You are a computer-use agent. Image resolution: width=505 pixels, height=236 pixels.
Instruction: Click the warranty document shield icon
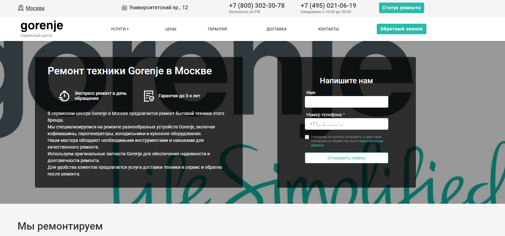pos(149,96)
